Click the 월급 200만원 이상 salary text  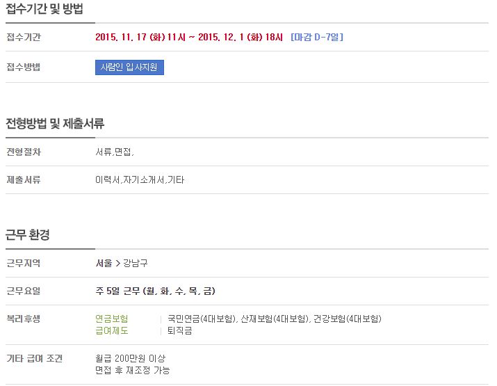coord(131,358)
